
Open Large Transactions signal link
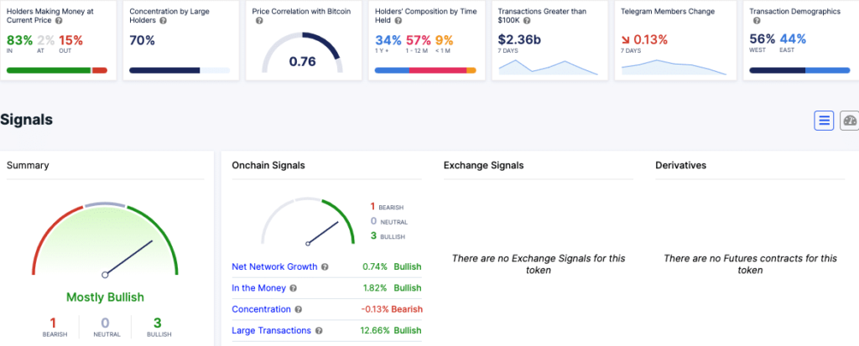click(271, 331)
